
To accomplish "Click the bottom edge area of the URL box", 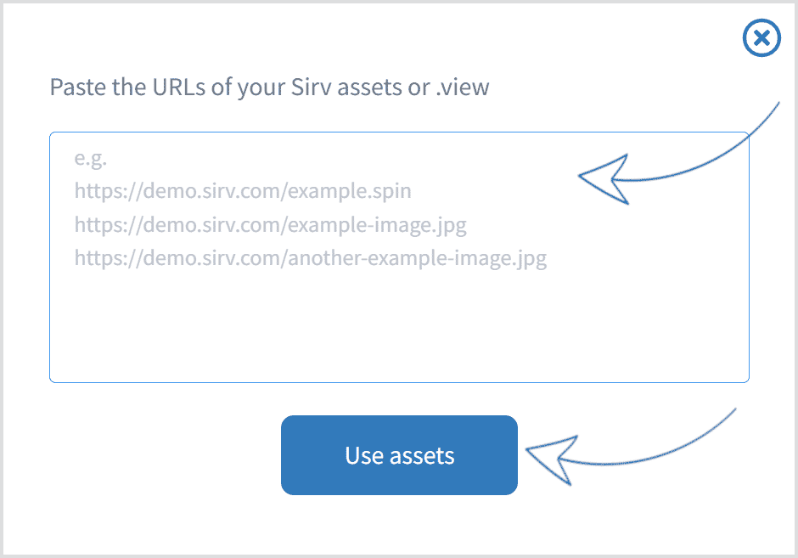I will [399, 380].
